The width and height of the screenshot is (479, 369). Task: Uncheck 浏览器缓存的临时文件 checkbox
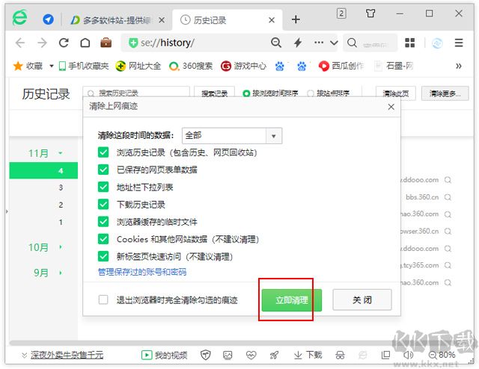click(x=103, y=222)
